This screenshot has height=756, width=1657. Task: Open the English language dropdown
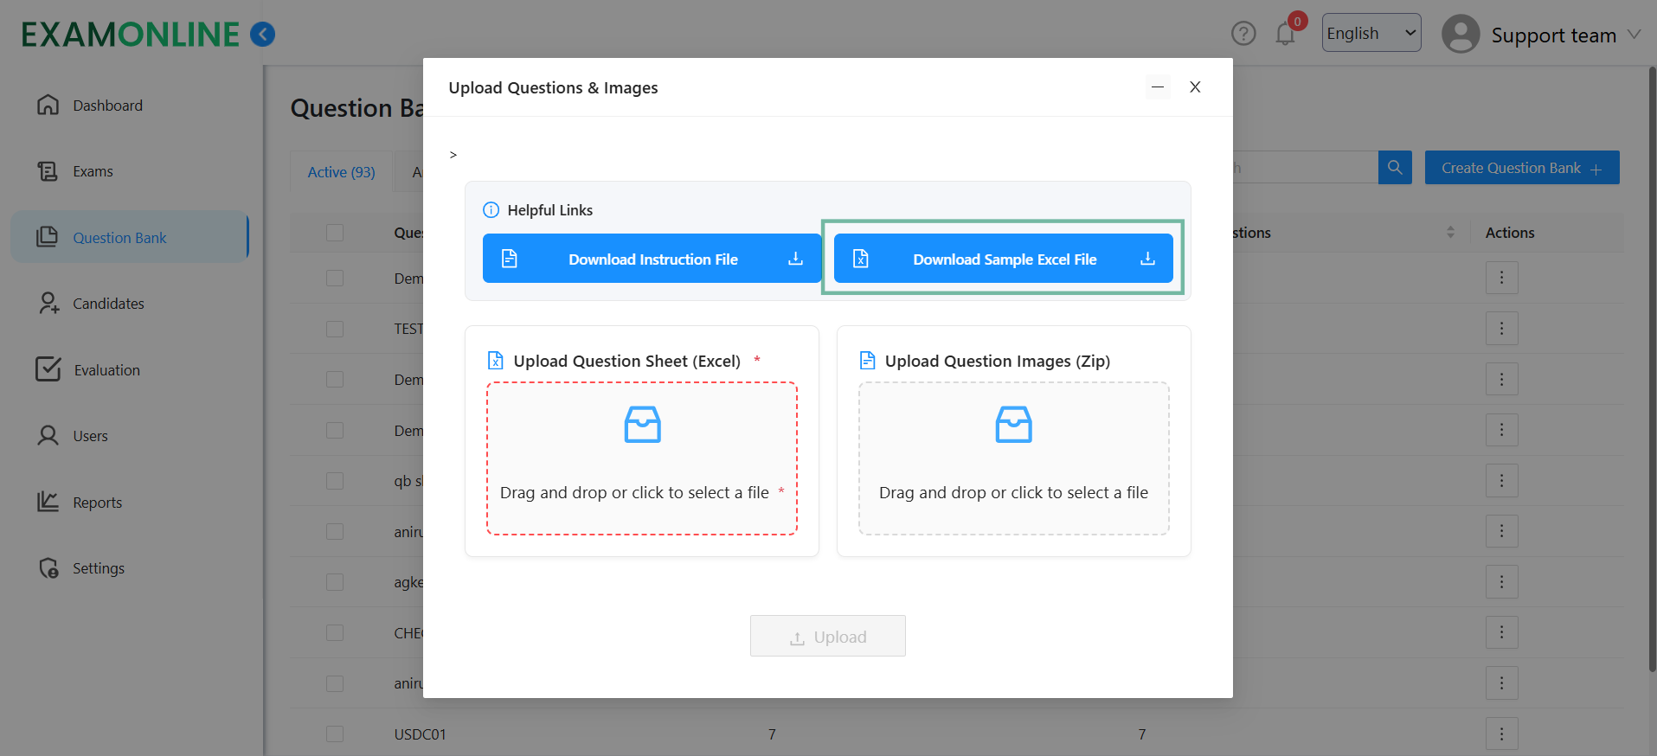pyautogui.click(x=1371, y=33)
